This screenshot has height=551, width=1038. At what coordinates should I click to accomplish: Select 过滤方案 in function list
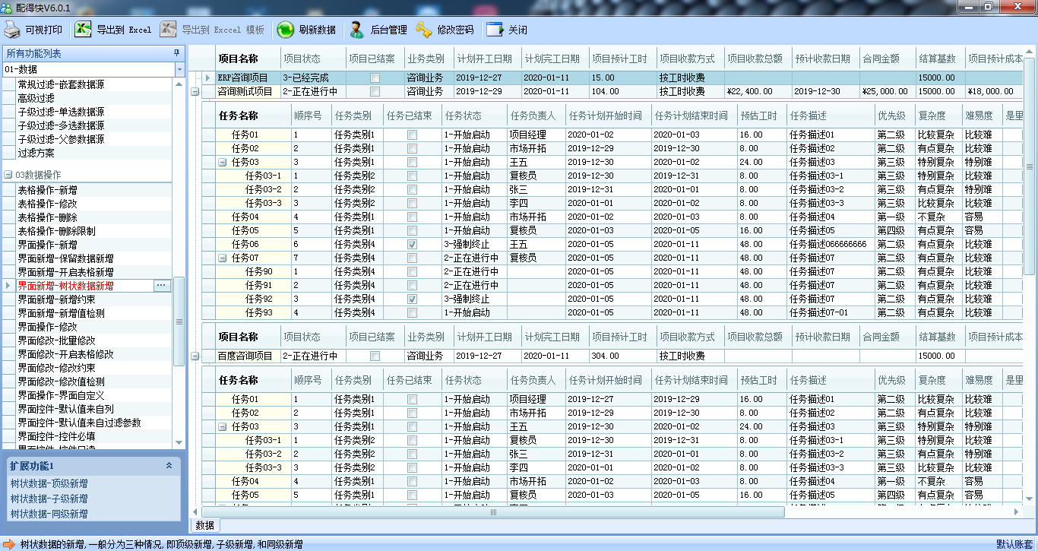pos(36,153)
